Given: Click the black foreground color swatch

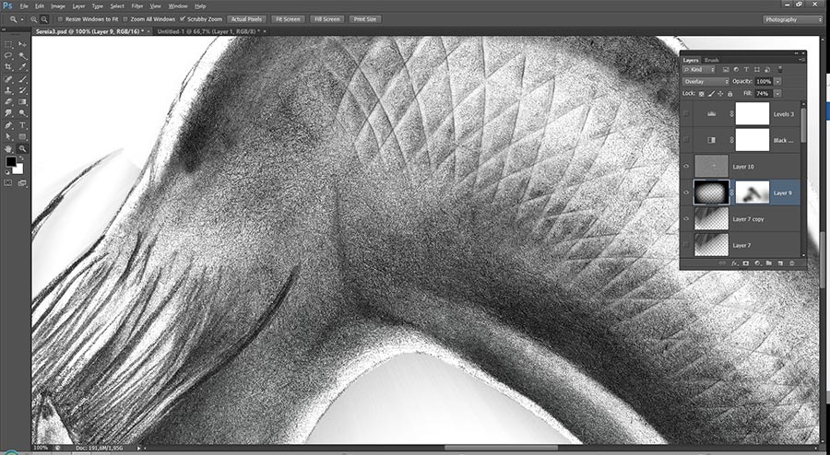Looking at the screenshot, I should 11,162.
